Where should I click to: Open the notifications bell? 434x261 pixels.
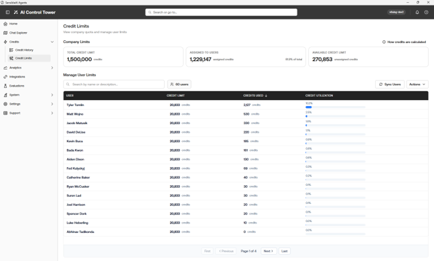(417, 12)
